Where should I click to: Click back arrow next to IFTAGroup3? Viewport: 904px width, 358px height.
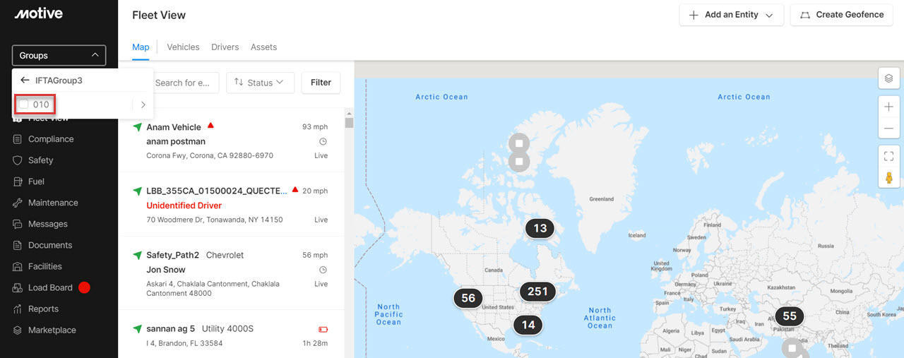coord(25,80)
